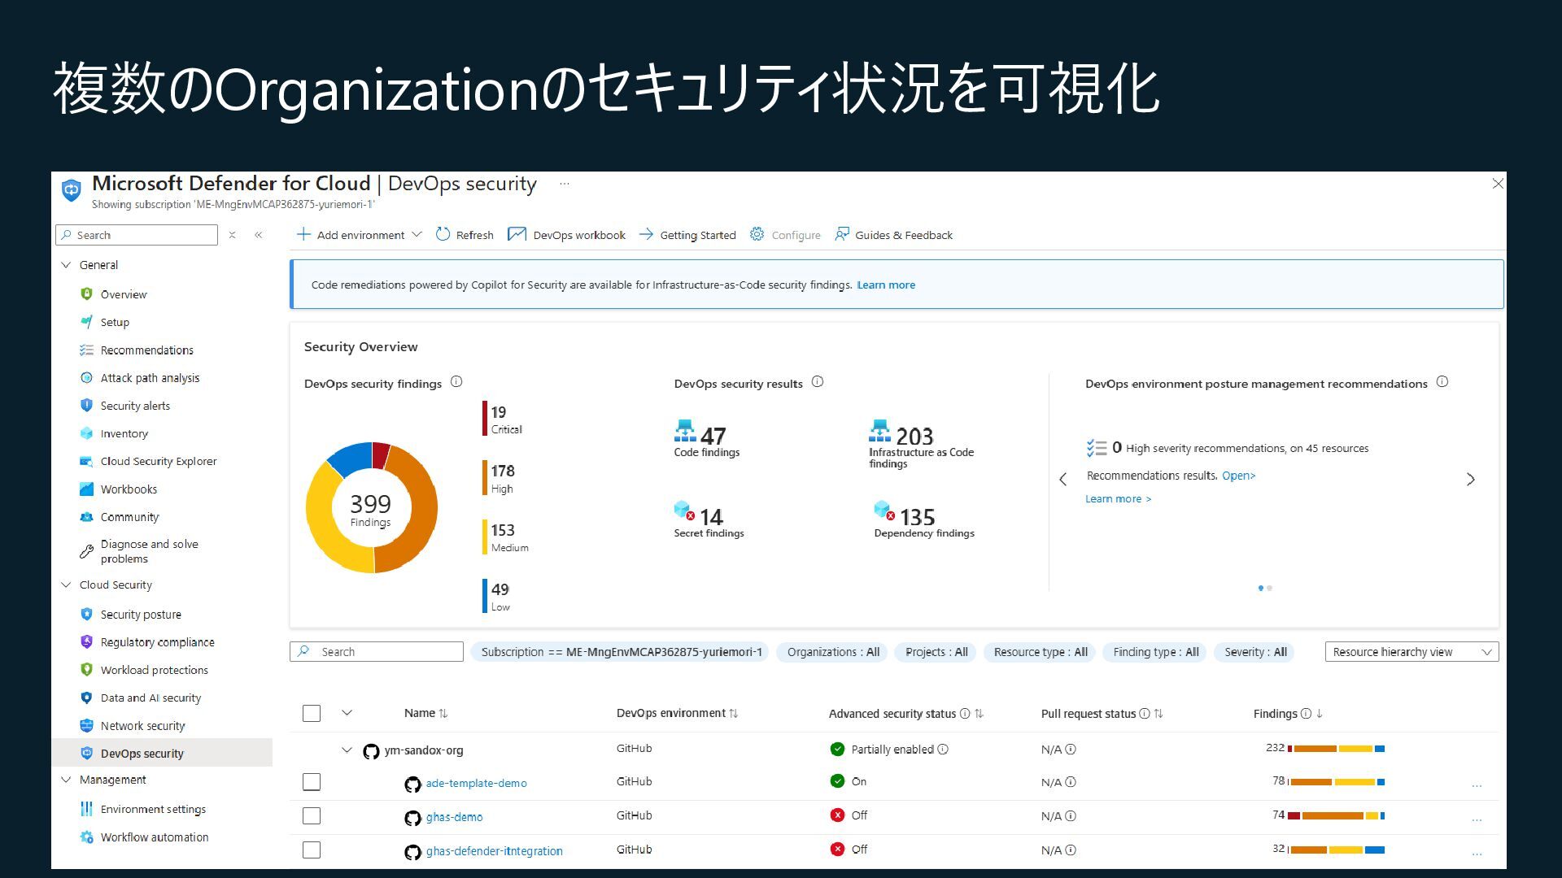Collapse the ym-sandox-org tree row
Viewport: 1562px width, 878px height.
pos(347,750)
